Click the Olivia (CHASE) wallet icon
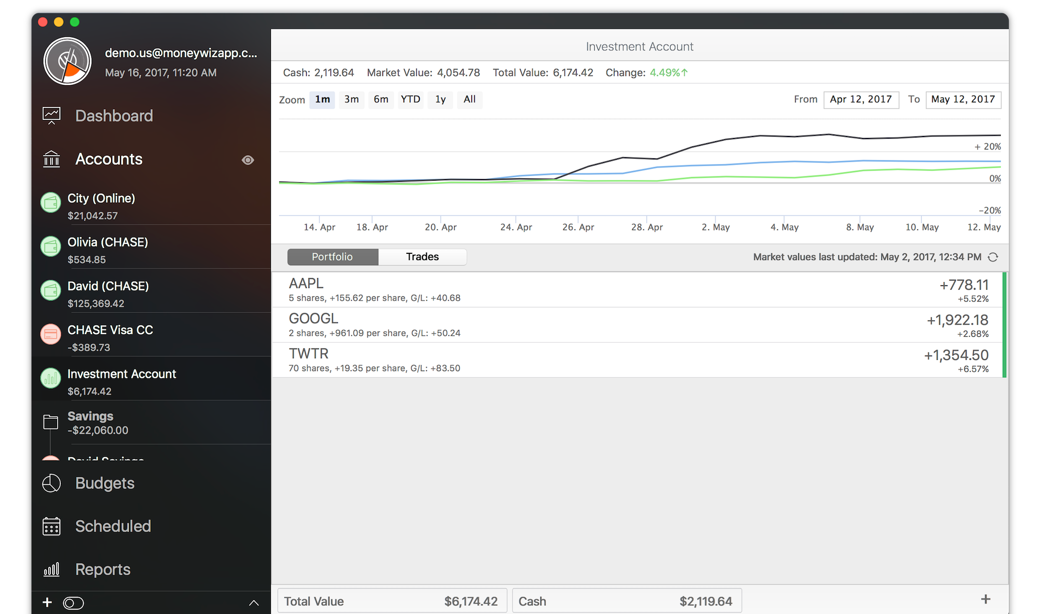Image resolution: width=1038 pixels, height=614 pixels. click(x=51, y=247)
